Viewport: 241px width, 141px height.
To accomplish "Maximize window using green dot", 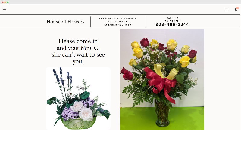I will tap(8, 2).
